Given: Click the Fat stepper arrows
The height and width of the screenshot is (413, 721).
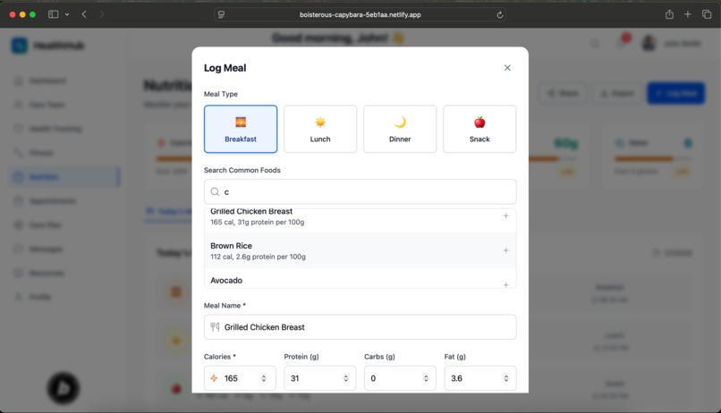Looking at the screenshot, I should [x=505, y=378].
